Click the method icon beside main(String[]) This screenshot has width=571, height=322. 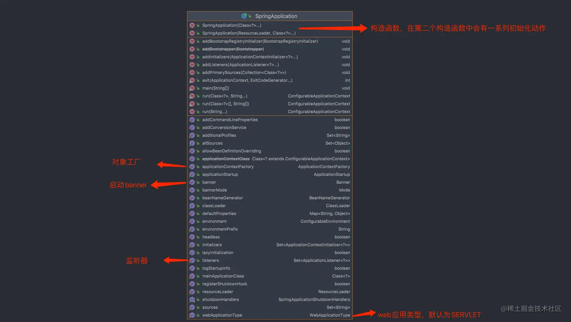192,88
